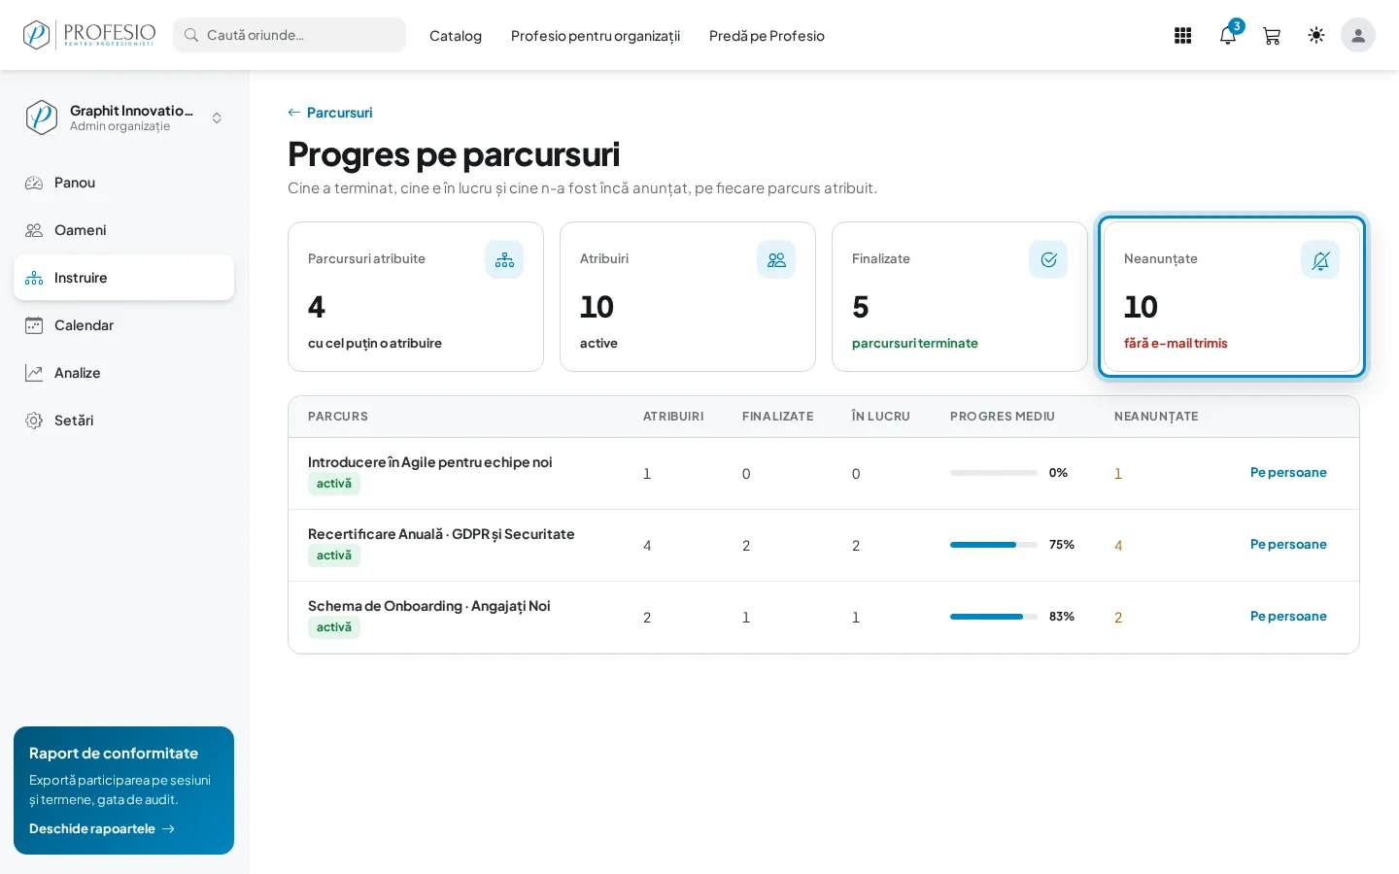This screenshot has width=1399, height=874.
Task: Click the 'activă' badge under Schema de Onboarding
Action: [x=334, y=627]
